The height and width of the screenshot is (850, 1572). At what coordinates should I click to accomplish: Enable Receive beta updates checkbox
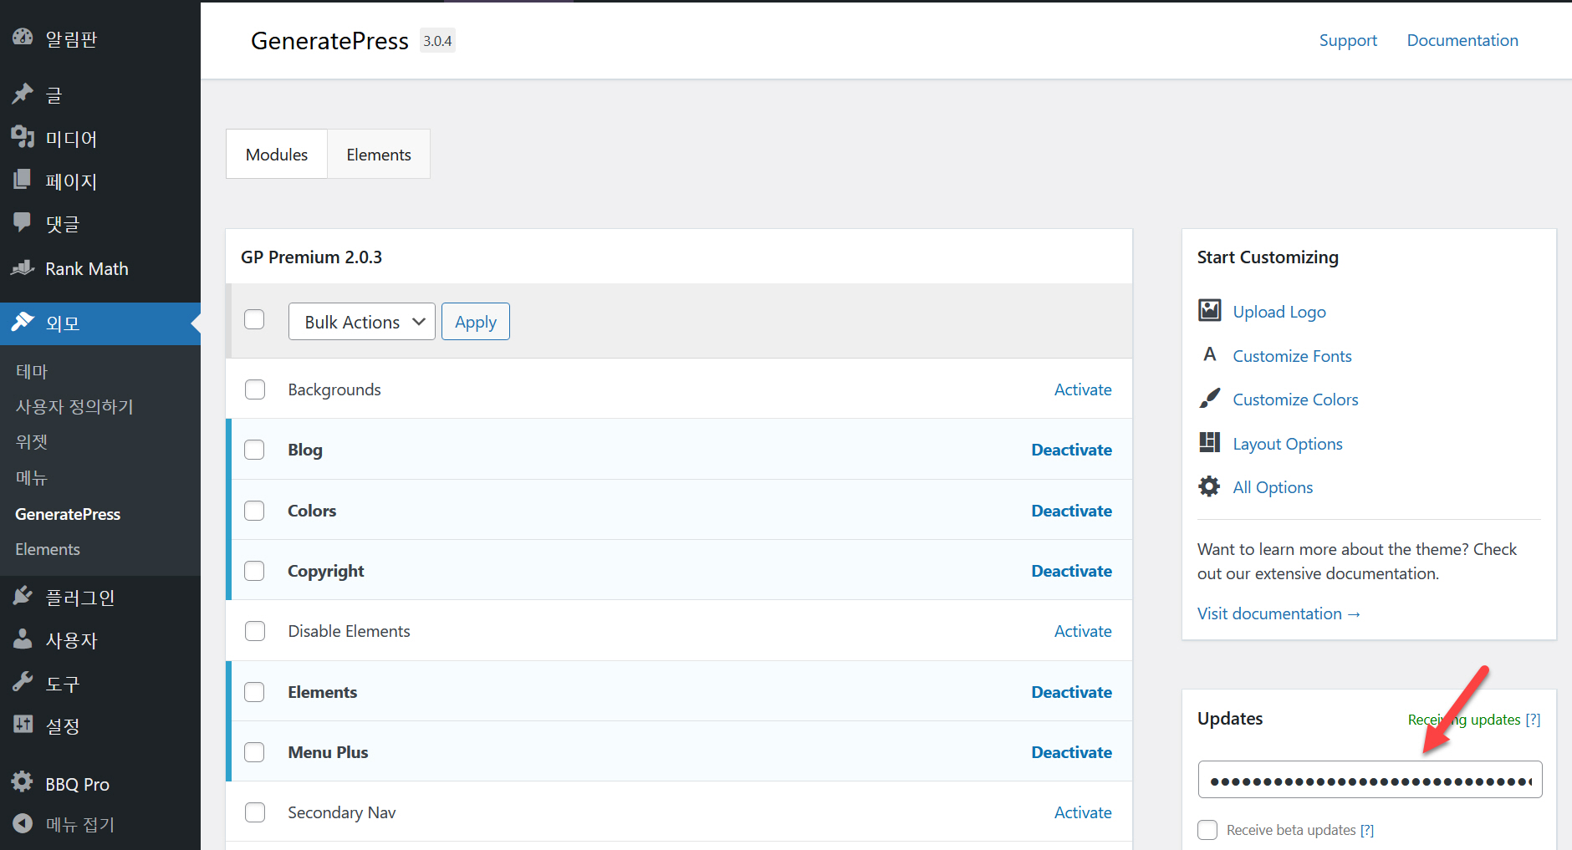pyautogui.click(x=1207, y=830)
